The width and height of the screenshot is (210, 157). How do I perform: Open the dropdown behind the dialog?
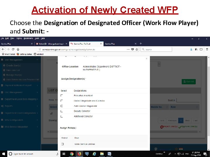click(x=159, y=64)
